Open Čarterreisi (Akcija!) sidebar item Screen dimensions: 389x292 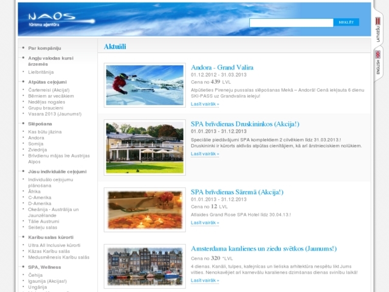click(49, 90)
